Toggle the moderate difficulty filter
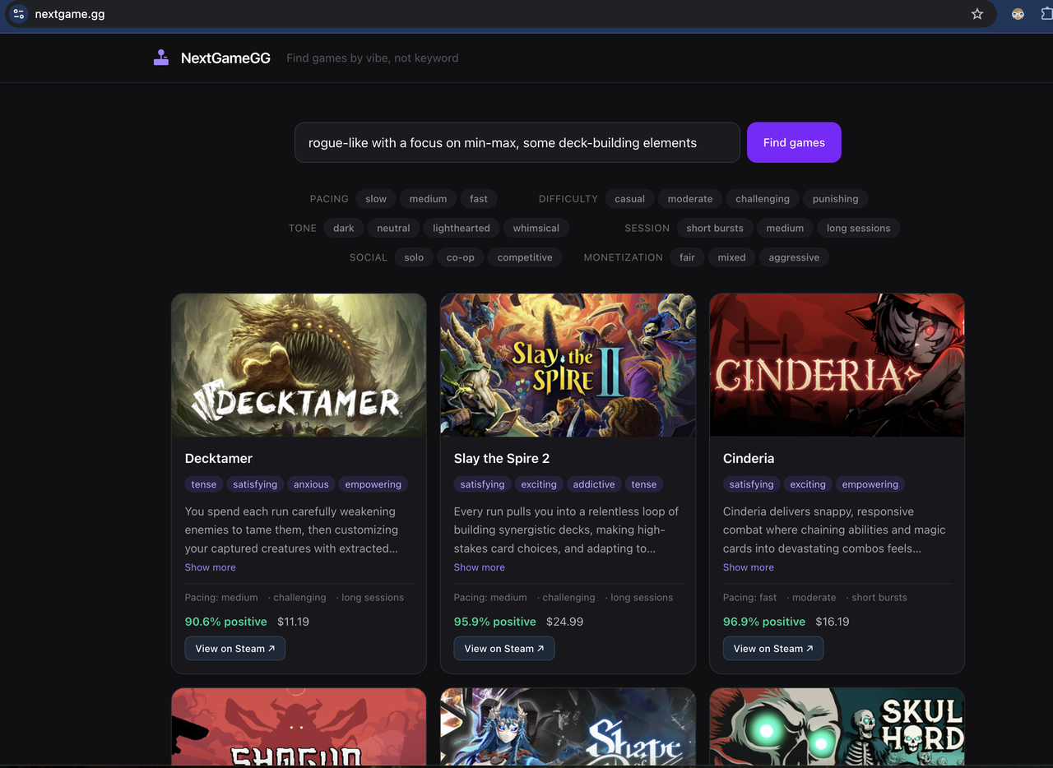This screenshot has height=768, width=1053. point(690,199)
